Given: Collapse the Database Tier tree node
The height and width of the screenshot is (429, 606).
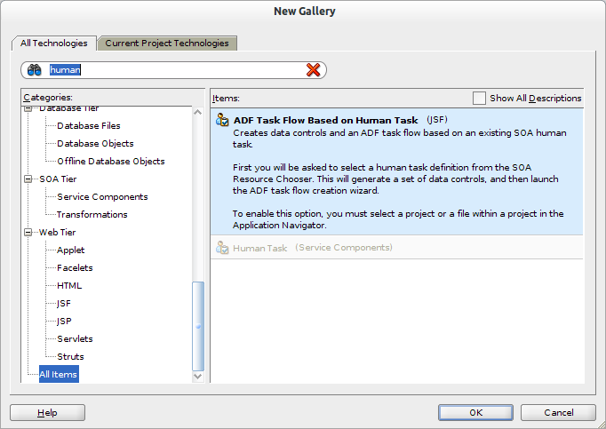Looking at the screenshot, I should (28, 108).
